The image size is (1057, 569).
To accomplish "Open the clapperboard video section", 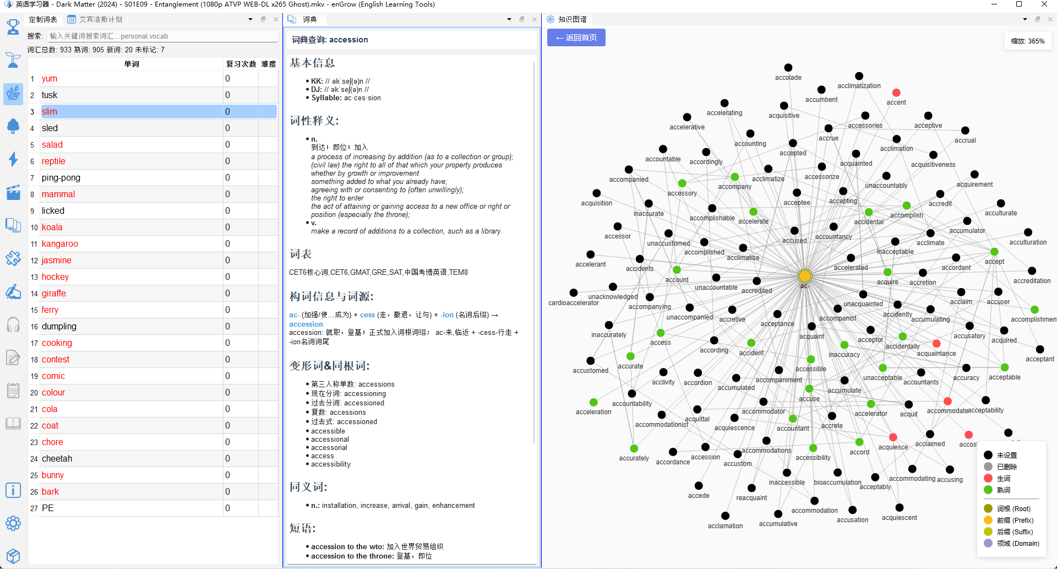I will pos(13,192).
